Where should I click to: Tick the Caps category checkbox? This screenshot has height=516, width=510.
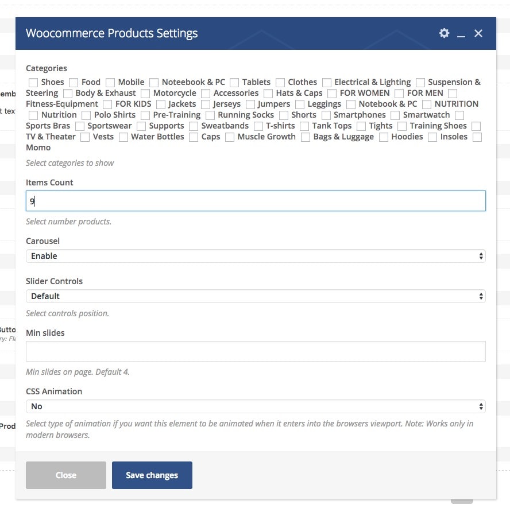[x=194, y=137]
